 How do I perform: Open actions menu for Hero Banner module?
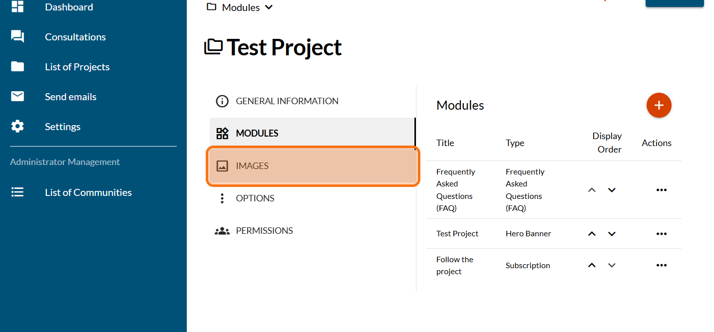(662, 234)
